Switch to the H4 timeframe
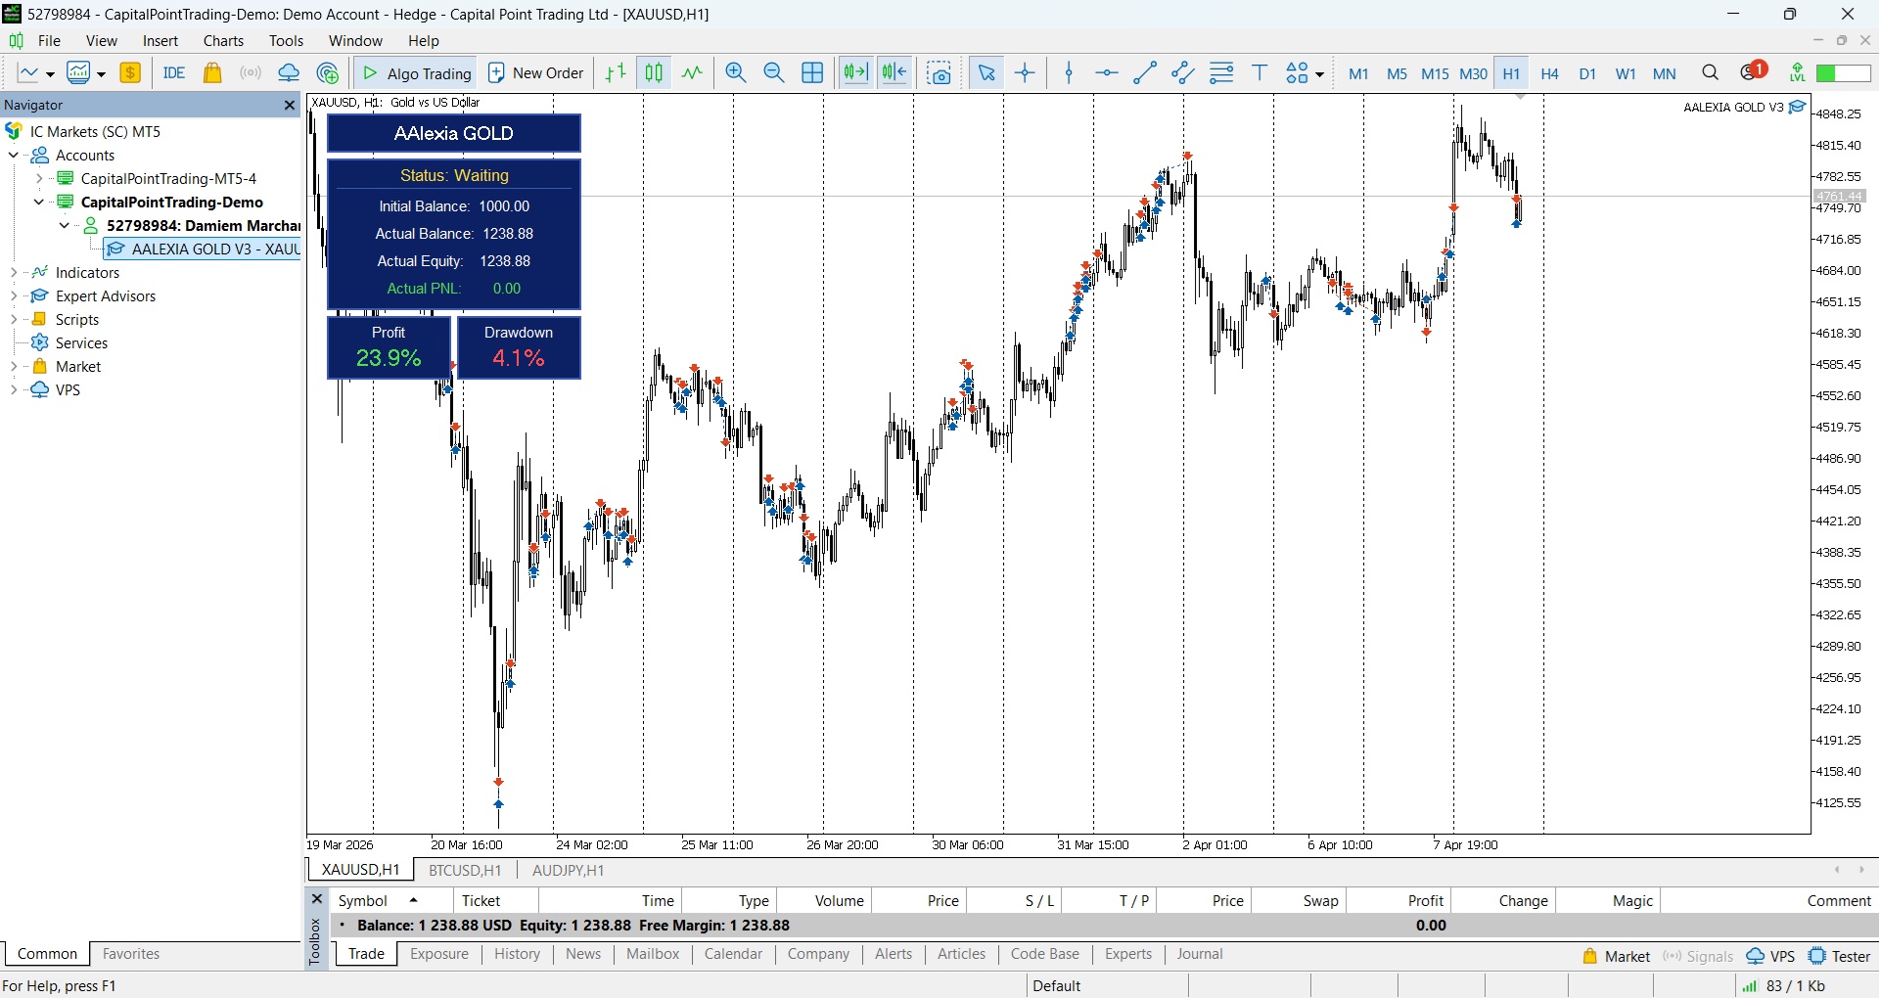 pyautogui.click(x=1549, y=73)
